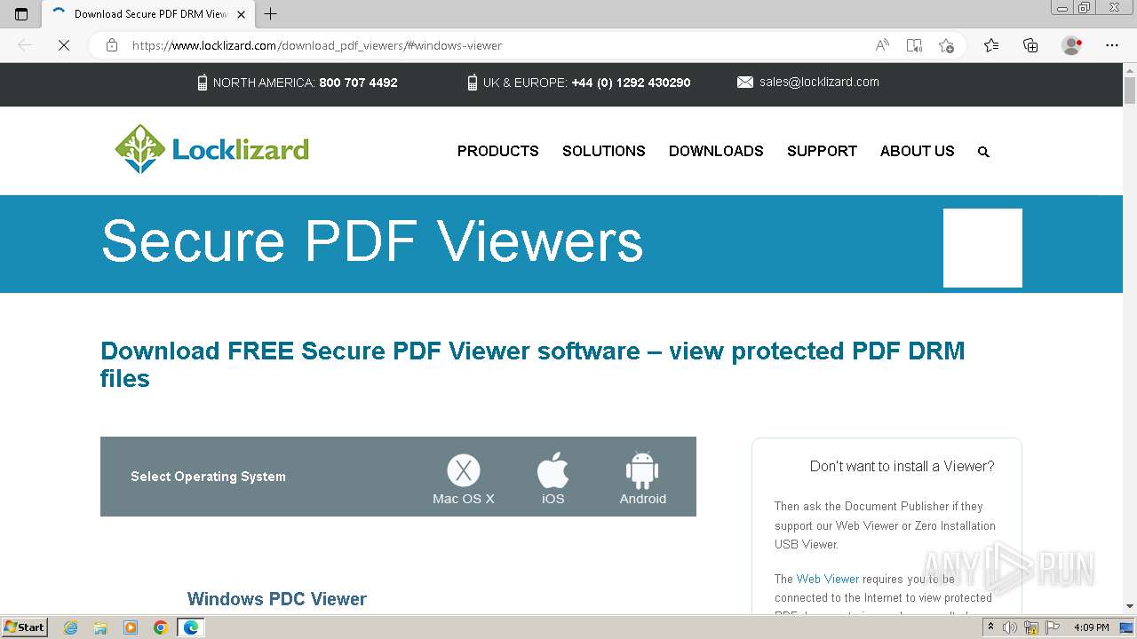Launch Internet Explorer from the taskbar
The image size is (1137, 639).
click(x=71, y=627)
